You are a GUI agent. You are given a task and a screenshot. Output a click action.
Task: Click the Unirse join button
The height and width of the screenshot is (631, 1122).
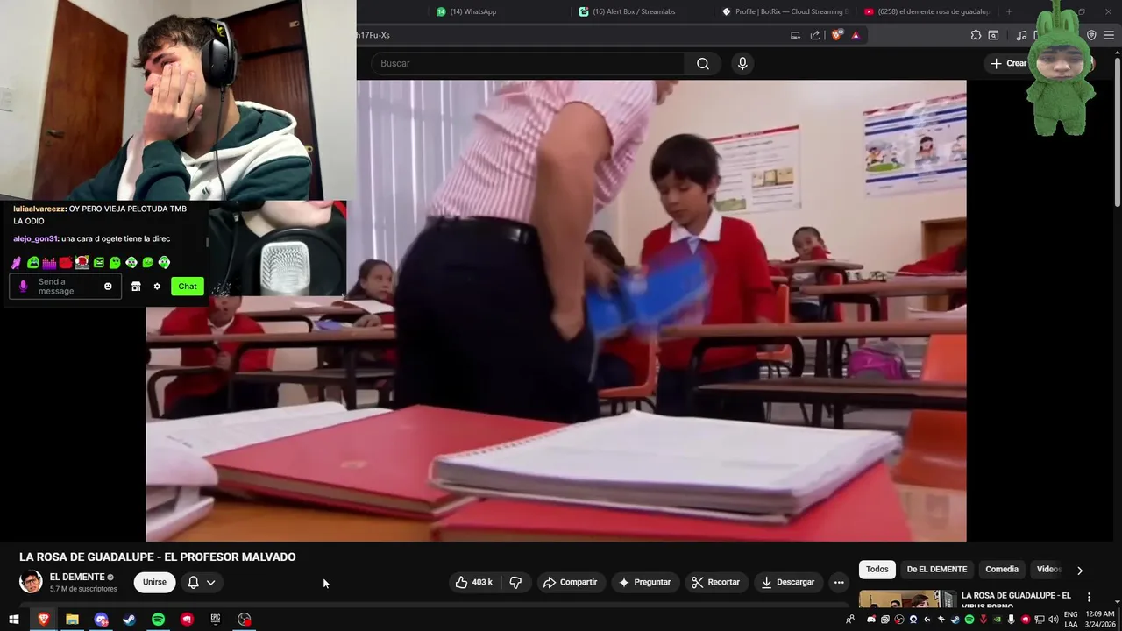154,582
